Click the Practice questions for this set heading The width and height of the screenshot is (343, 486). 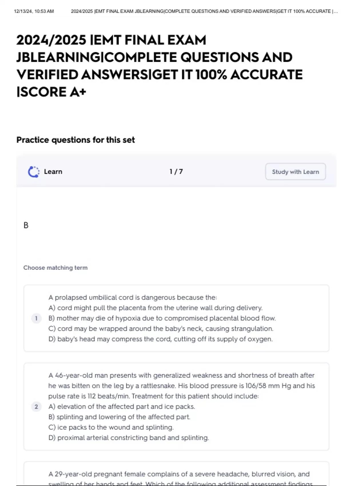coord(75,140)
